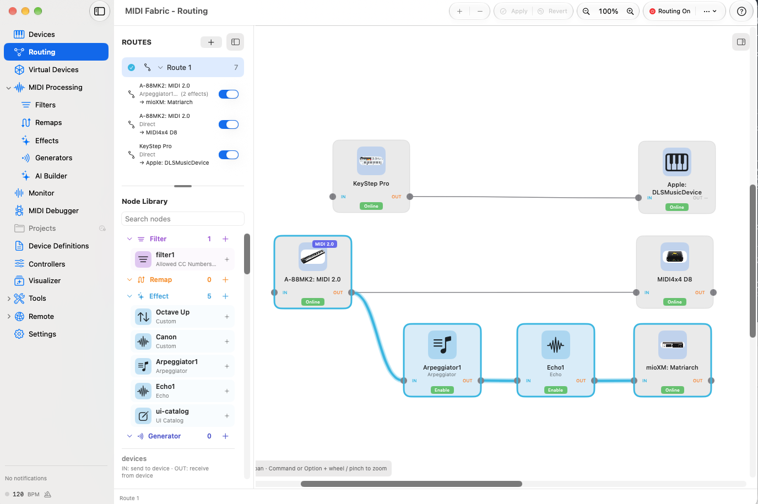The width and height of the screenshot is (758, 504).
Task: Select the A-88MK2 keyboard node icon
Action: (x=313, y=257)
